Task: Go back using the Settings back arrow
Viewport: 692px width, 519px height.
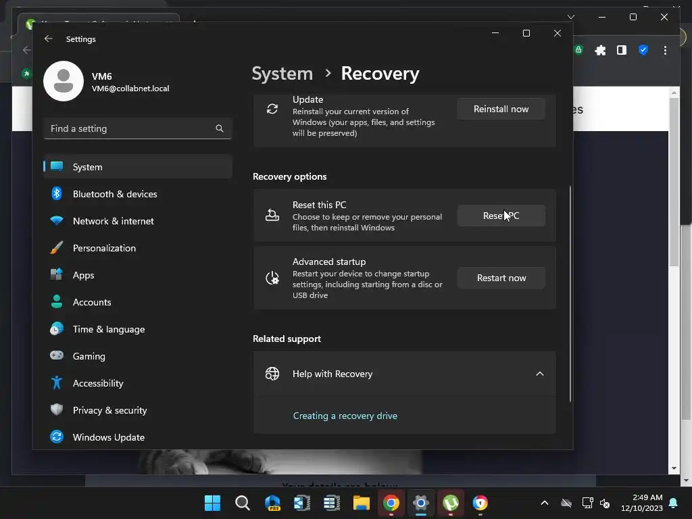Action: (49, 39)
